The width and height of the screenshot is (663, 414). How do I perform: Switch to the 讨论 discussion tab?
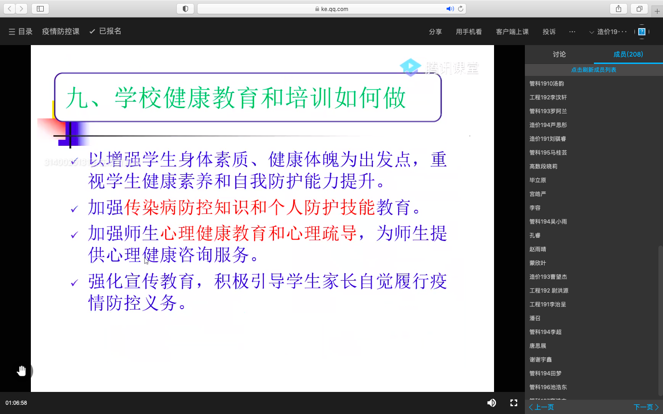point(559,54)
